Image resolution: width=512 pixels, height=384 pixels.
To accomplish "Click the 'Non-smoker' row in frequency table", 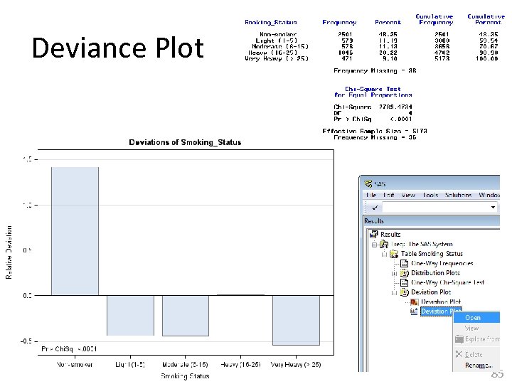I will click(371, 34).
